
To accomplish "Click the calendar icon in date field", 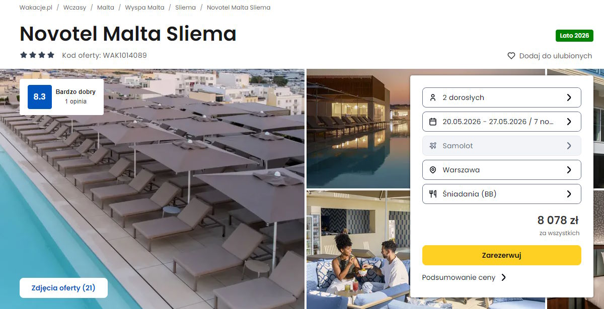I will [x=433, y=122].
